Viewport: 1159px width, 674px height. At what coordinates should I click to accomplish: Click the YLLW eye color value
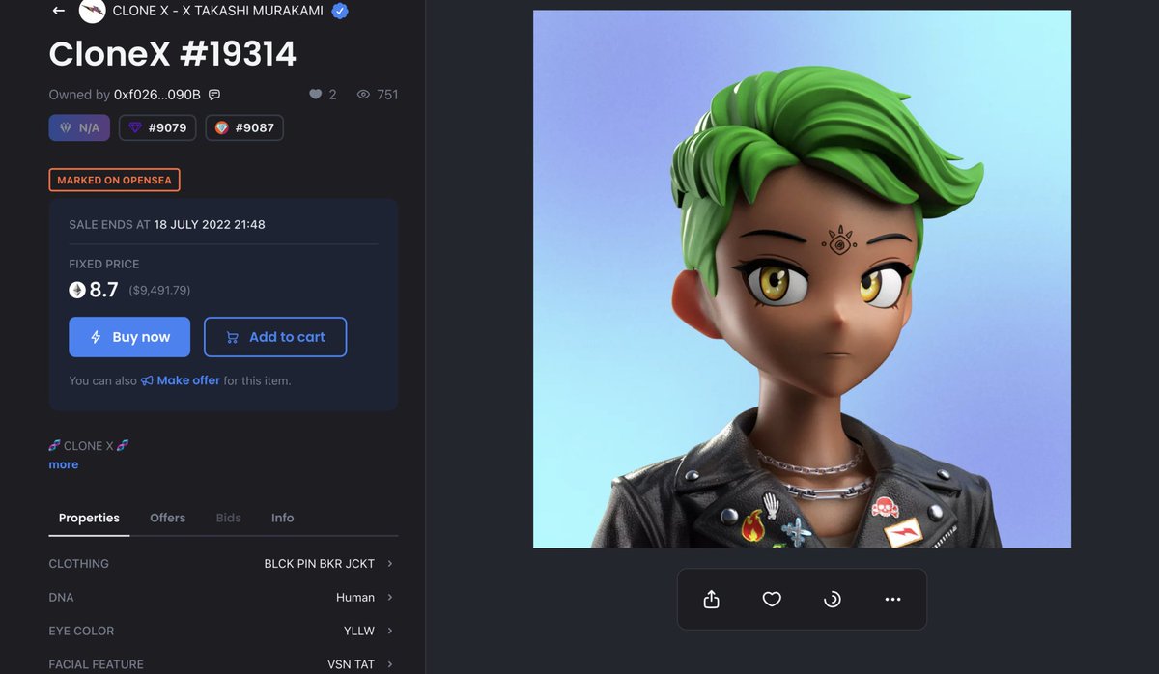point(359,631)
